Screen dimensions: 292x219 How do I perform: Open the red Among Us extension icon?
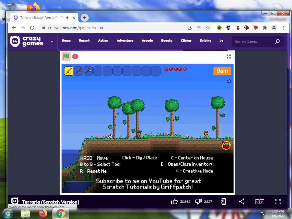tap(247, 28)
